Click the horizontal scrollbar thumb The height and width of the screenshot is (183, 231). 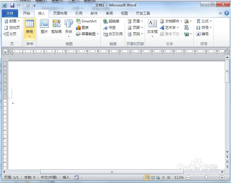tap(112, 172)
